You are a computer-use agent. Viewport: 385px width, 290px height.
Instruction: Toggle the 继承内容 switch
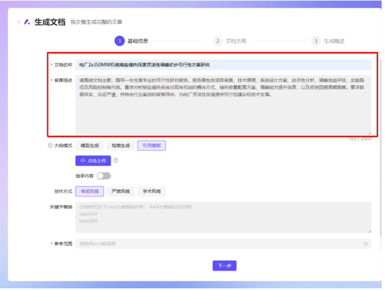(x=103, y=176)
